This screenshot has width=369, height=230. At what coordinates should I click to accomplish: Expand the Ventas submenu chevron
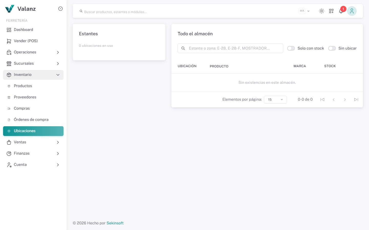[58, 142]
